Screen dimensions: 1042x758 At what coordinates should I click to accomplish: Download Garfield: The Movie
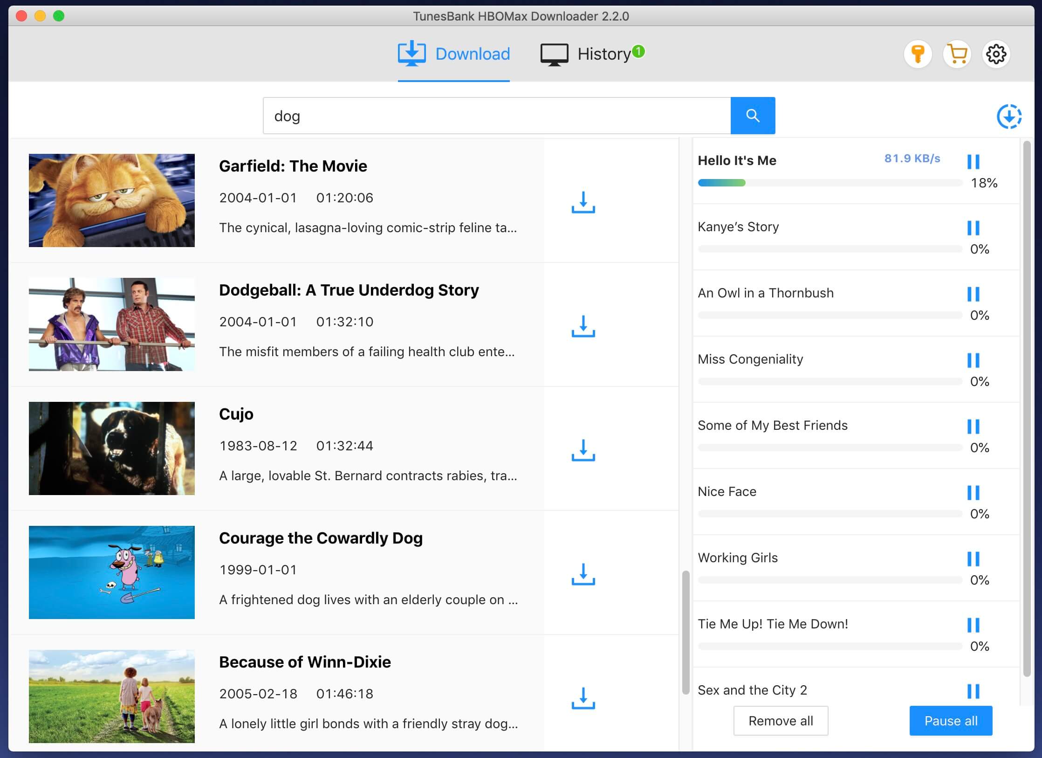click(583, 202)
